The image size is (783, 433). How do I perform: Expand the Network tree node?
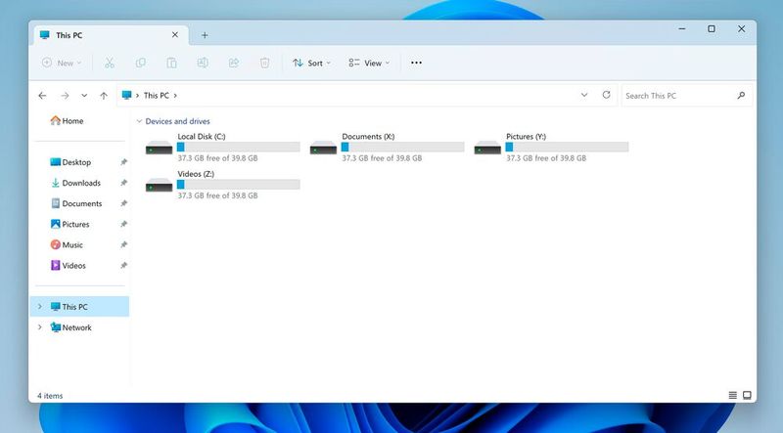coord(40,327)
